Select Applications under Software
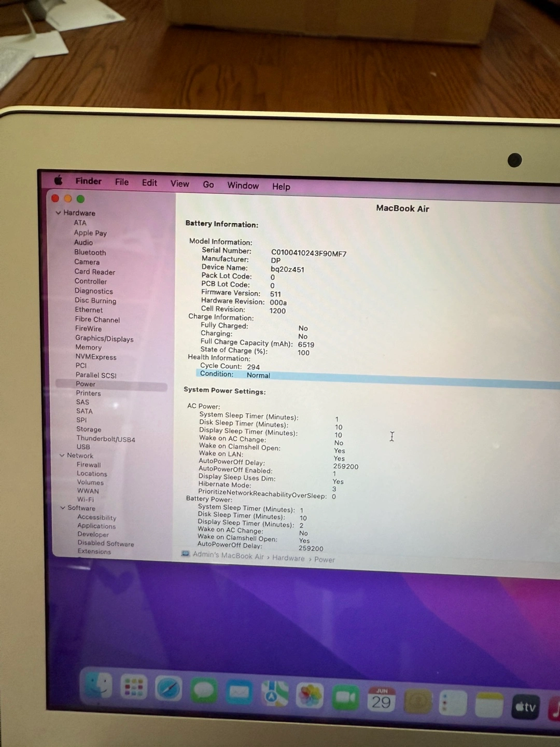This screenshot has width=560, height=747. (x=96, y=526)
